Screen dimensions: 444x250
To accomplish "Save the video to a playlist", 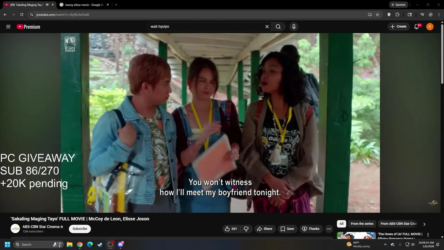I will pos(287,229).
